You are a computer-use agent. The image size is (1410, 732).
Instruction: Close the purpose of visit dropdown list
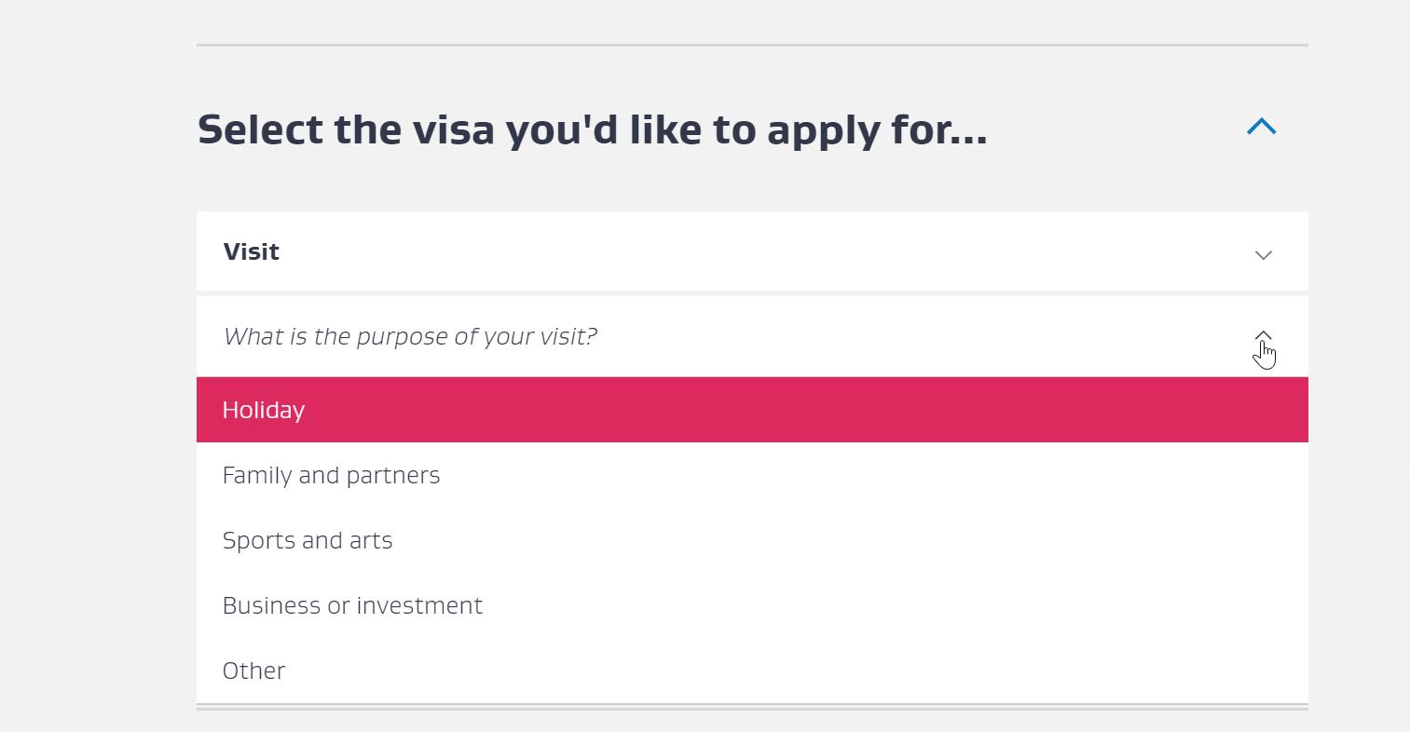click(x=1263, y=336)
